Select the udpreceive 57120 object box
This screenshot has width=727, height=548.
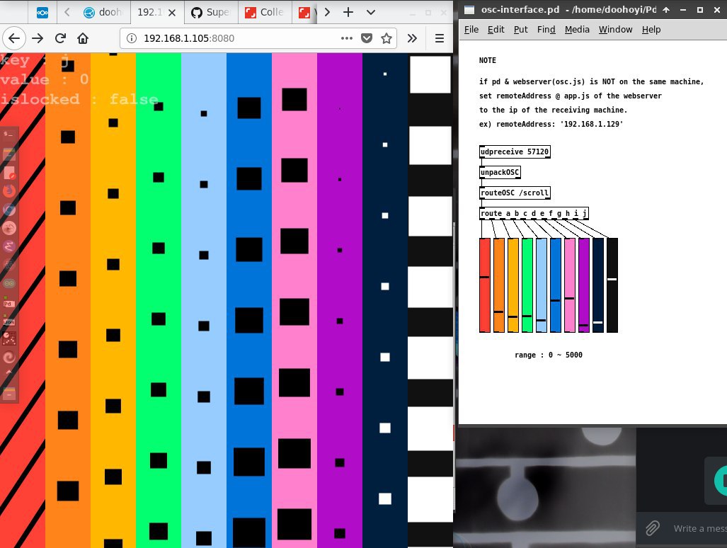pyautogui.click(x=515, y=152)
